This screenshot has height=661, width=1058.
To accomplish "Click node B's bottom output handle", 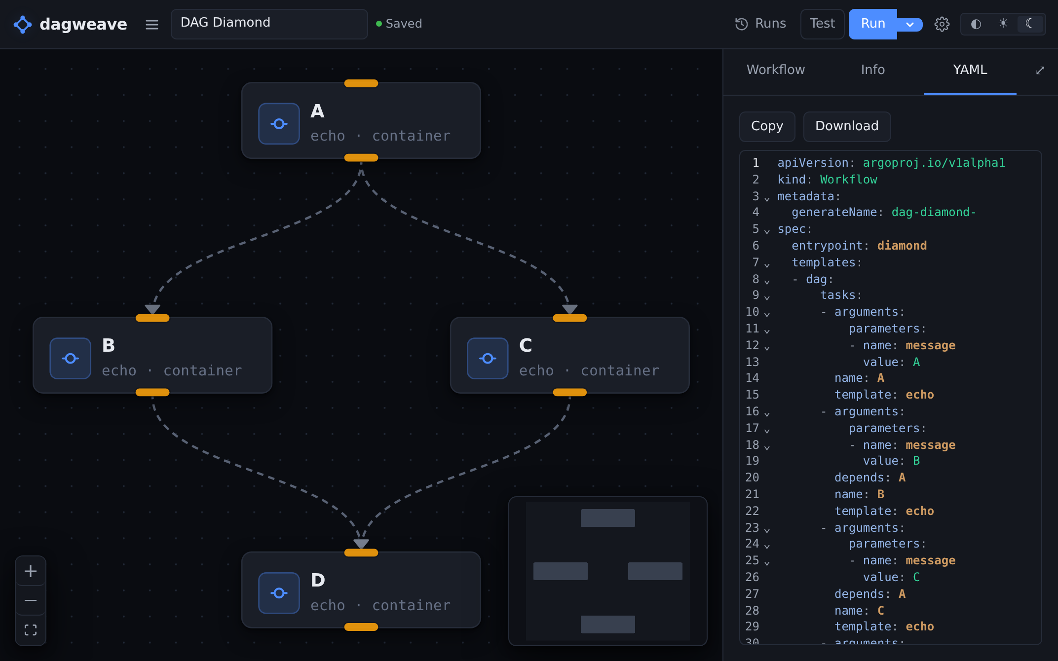I will [152, 392].
